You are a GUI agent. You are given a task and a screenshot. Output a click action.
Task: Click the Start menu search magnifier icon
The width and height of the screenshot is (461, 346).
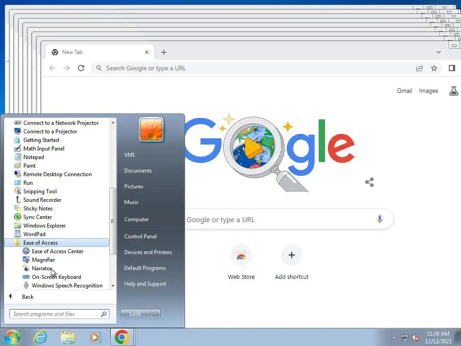coord(104,314)
